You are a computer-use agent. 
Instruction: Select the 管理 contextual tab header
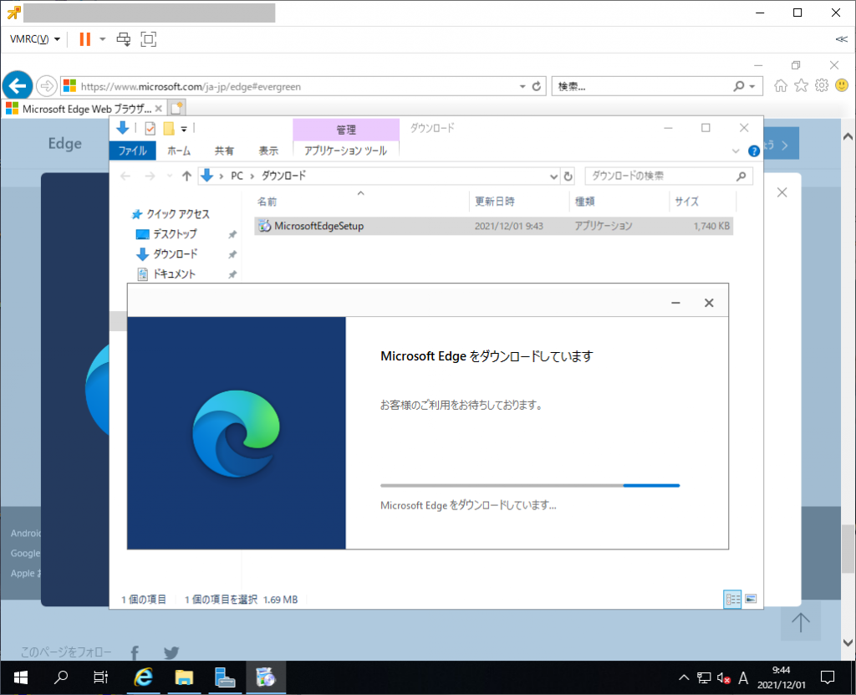(346, 130)
